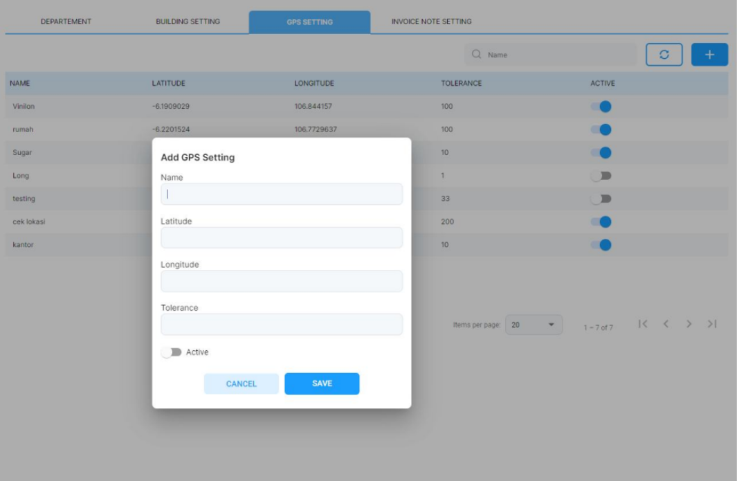The image size is (737, 481).
Task: Go to the first page arrow
Action: (643, 324)
